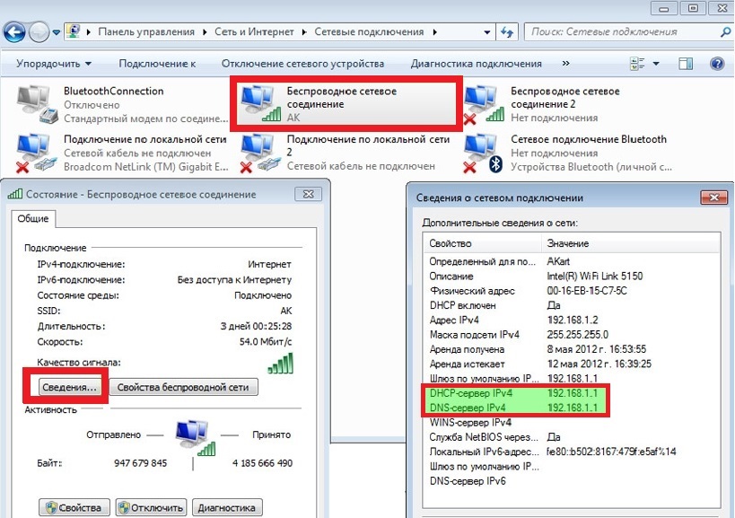Click Диагностика подключения in toolbar

tap(477, 64)
